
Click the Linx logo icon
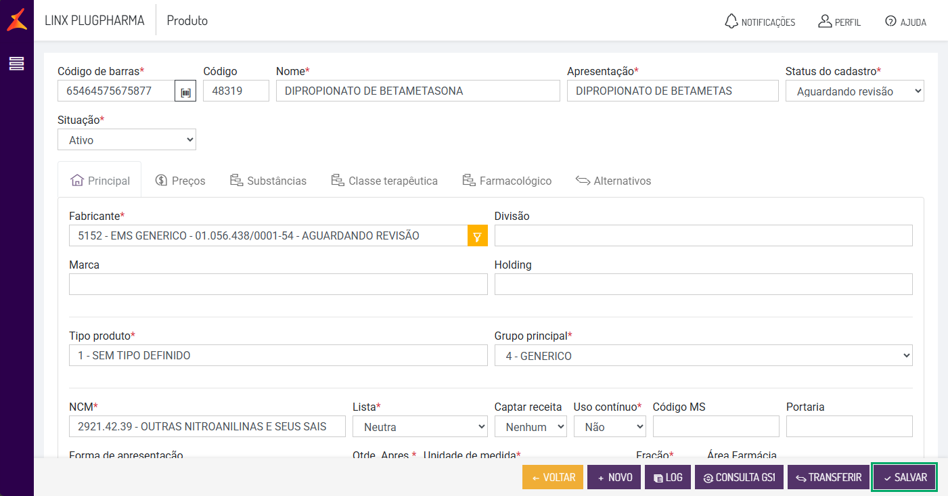coord(17,20)
